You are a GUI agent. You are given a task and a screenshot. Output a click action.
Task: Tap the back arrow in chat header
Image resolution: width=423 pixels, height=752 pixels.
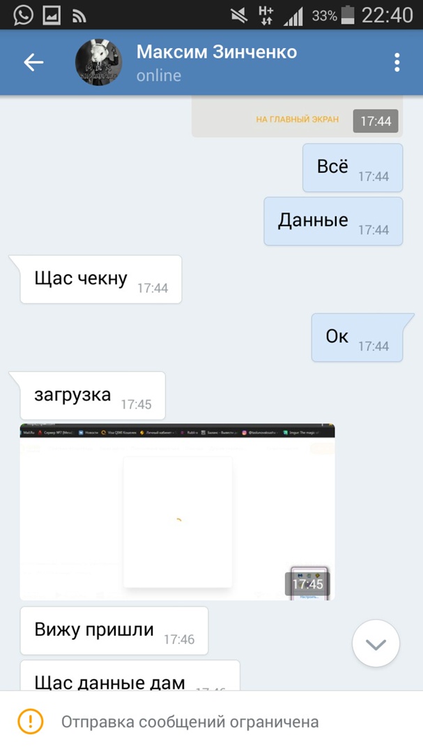33,63
